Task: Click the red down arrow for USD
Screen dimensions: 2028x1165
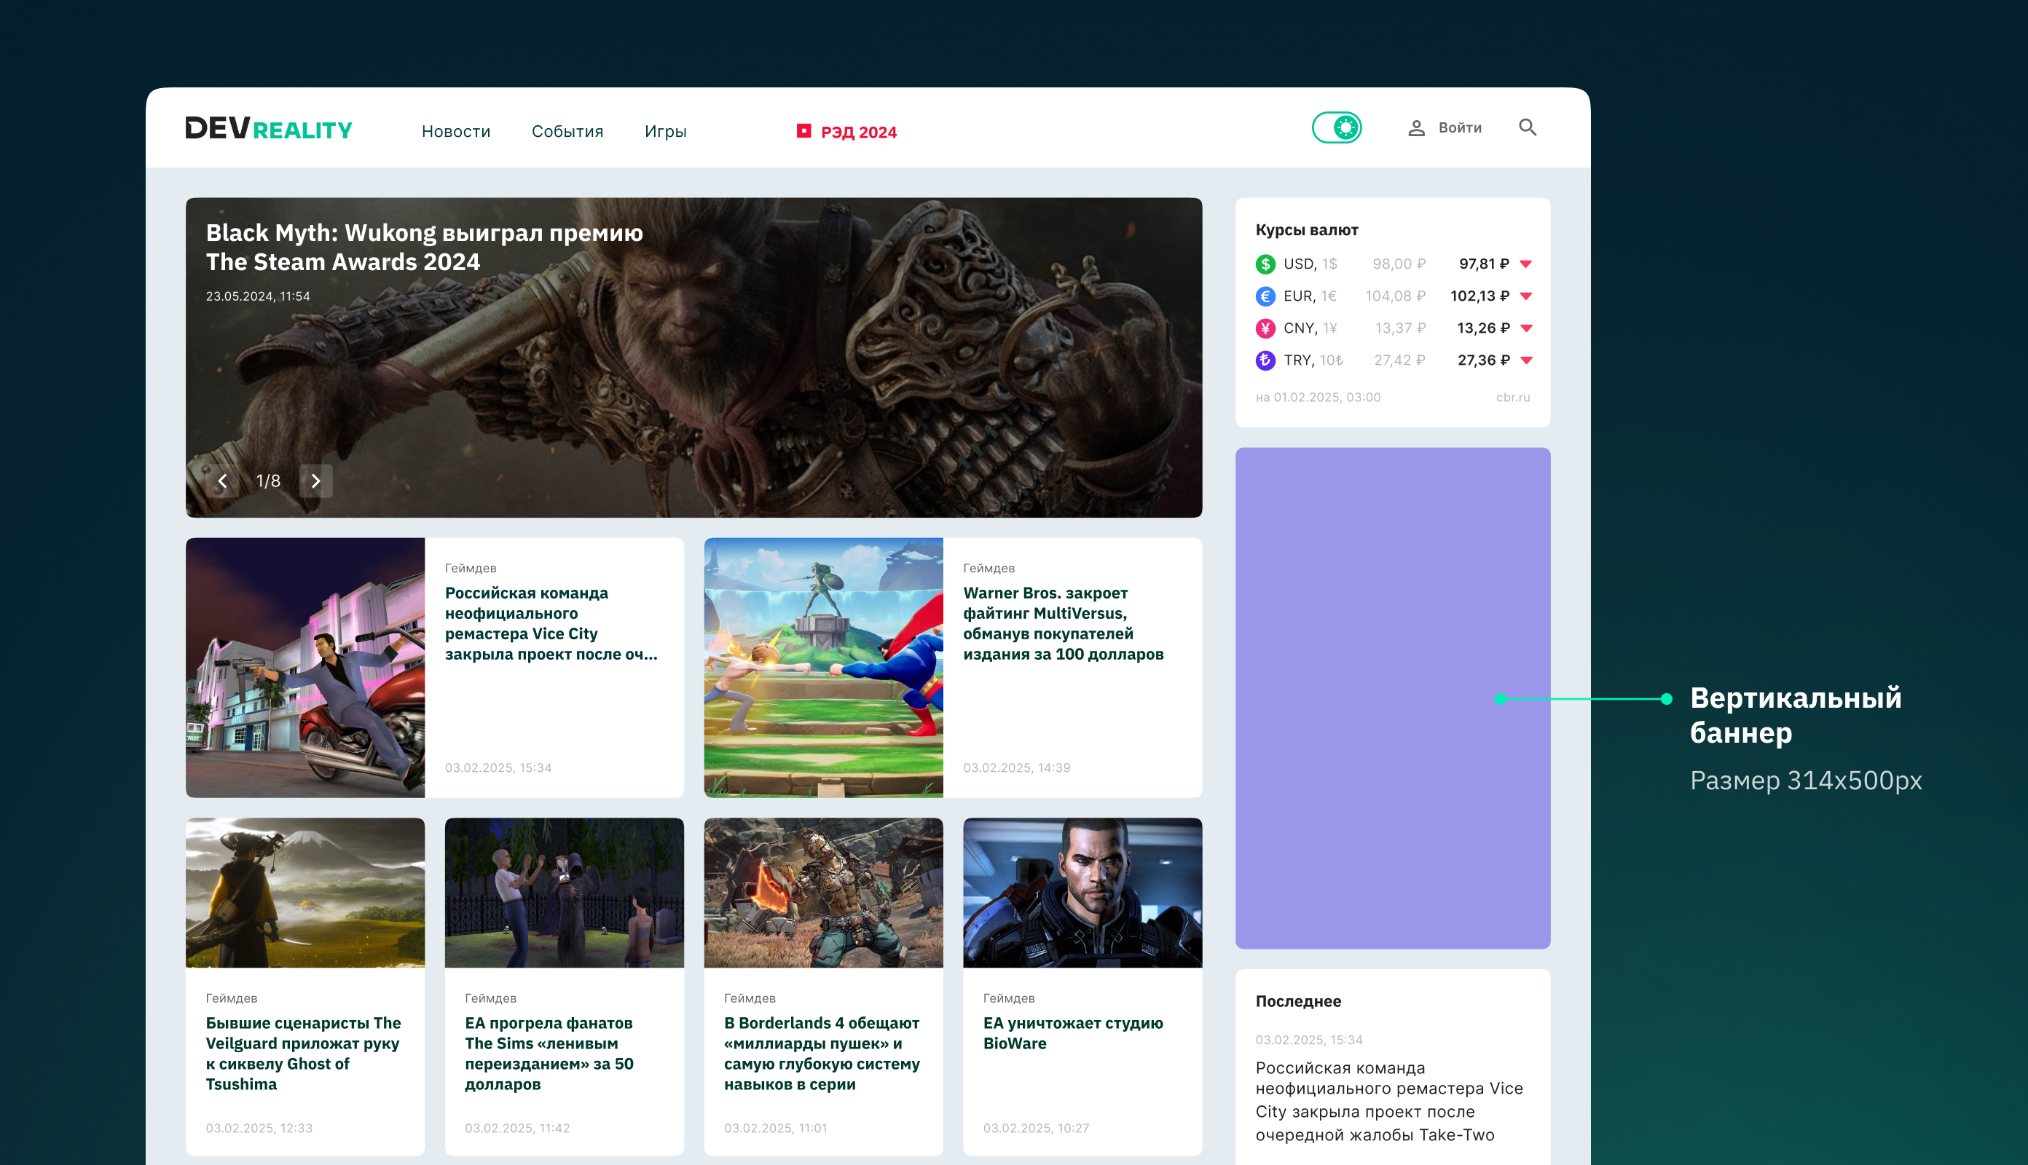Action: [x=1525, y=264]
